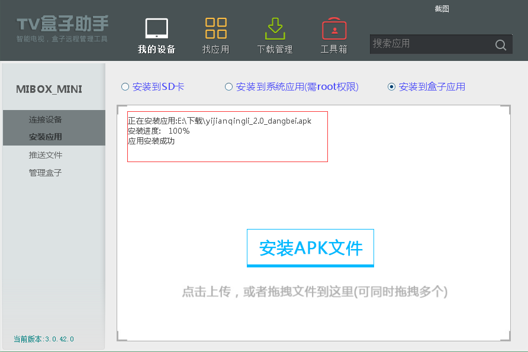Open the 下载管理 download arrow icon
This screenshot has height=352, width=528.
[x=275, y=28]
